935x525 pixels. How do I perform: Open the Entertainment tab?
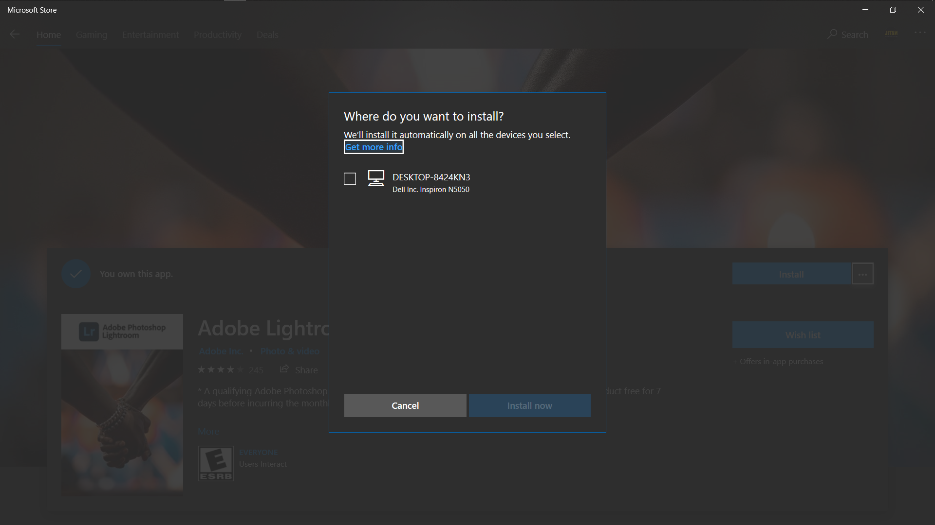tap(150, 35)
